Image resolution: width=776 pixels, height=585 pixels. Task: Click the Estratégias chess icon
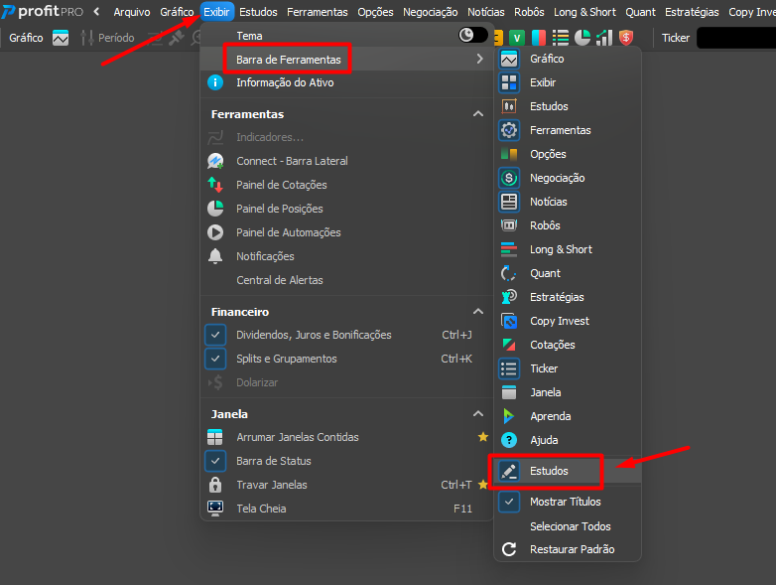(x=509, y=297)
